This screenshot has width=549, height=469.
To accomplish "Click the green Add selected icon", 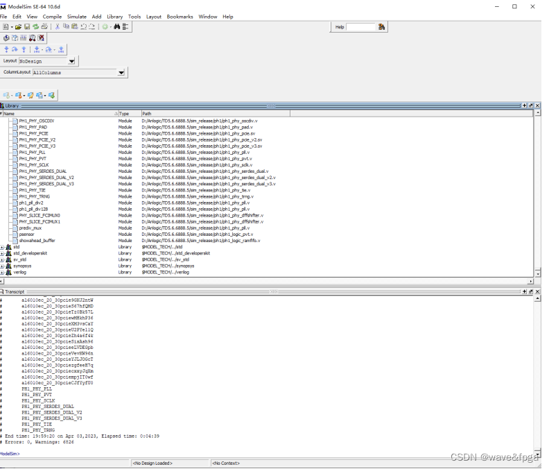I will point(105,26).
